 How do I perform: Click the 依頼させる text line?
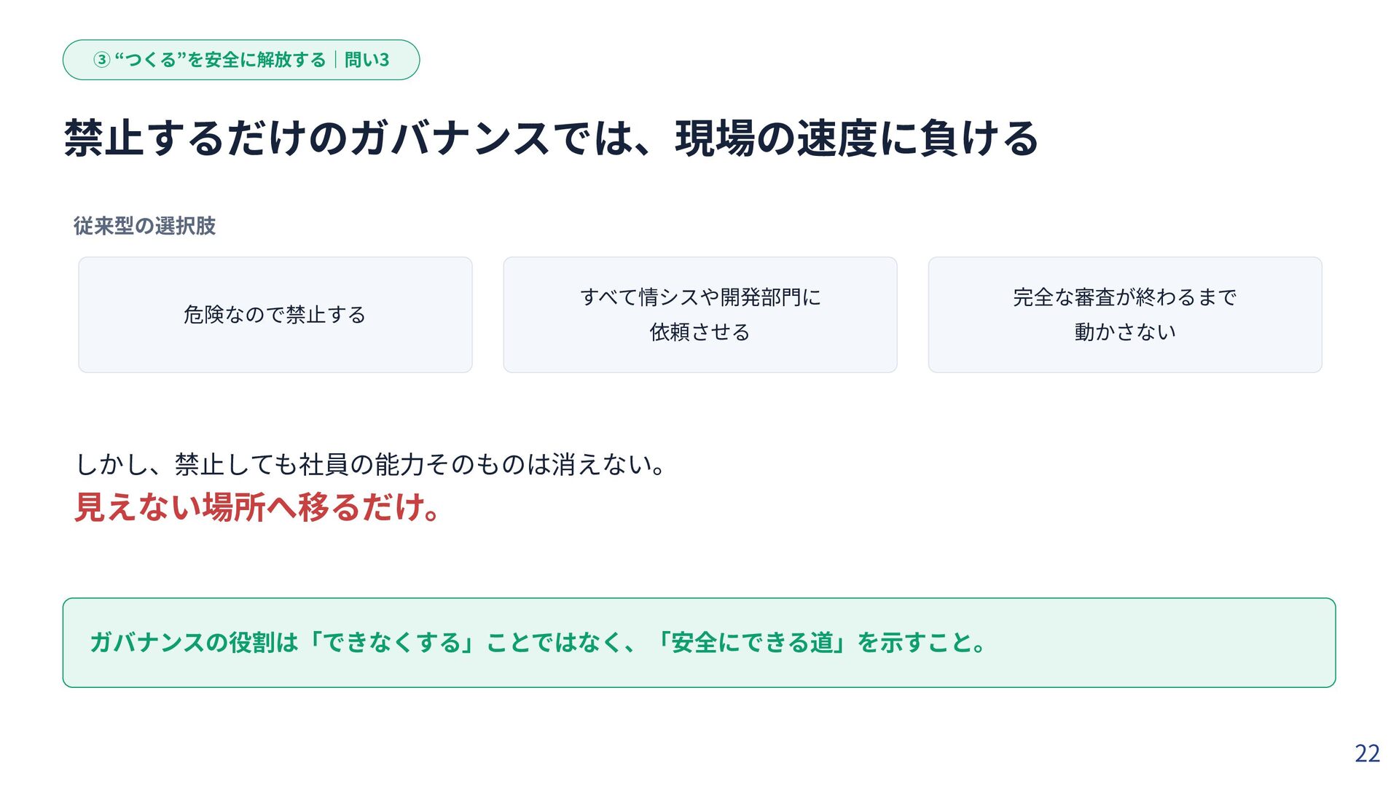coord(700,332)
